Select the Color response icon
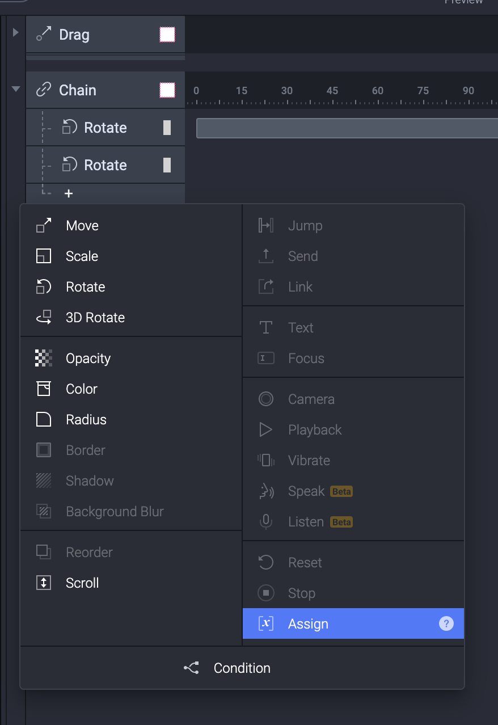This screenshot has width=498, height=725. [x=44, y=389]
